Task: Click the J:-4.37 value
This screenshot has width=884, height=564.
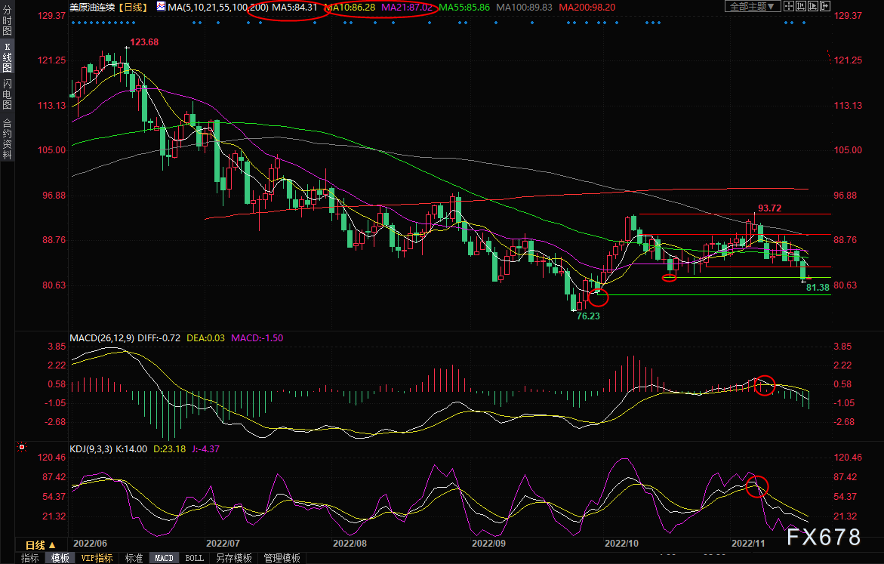Action: pyautogui.click(x=206, y=449)
